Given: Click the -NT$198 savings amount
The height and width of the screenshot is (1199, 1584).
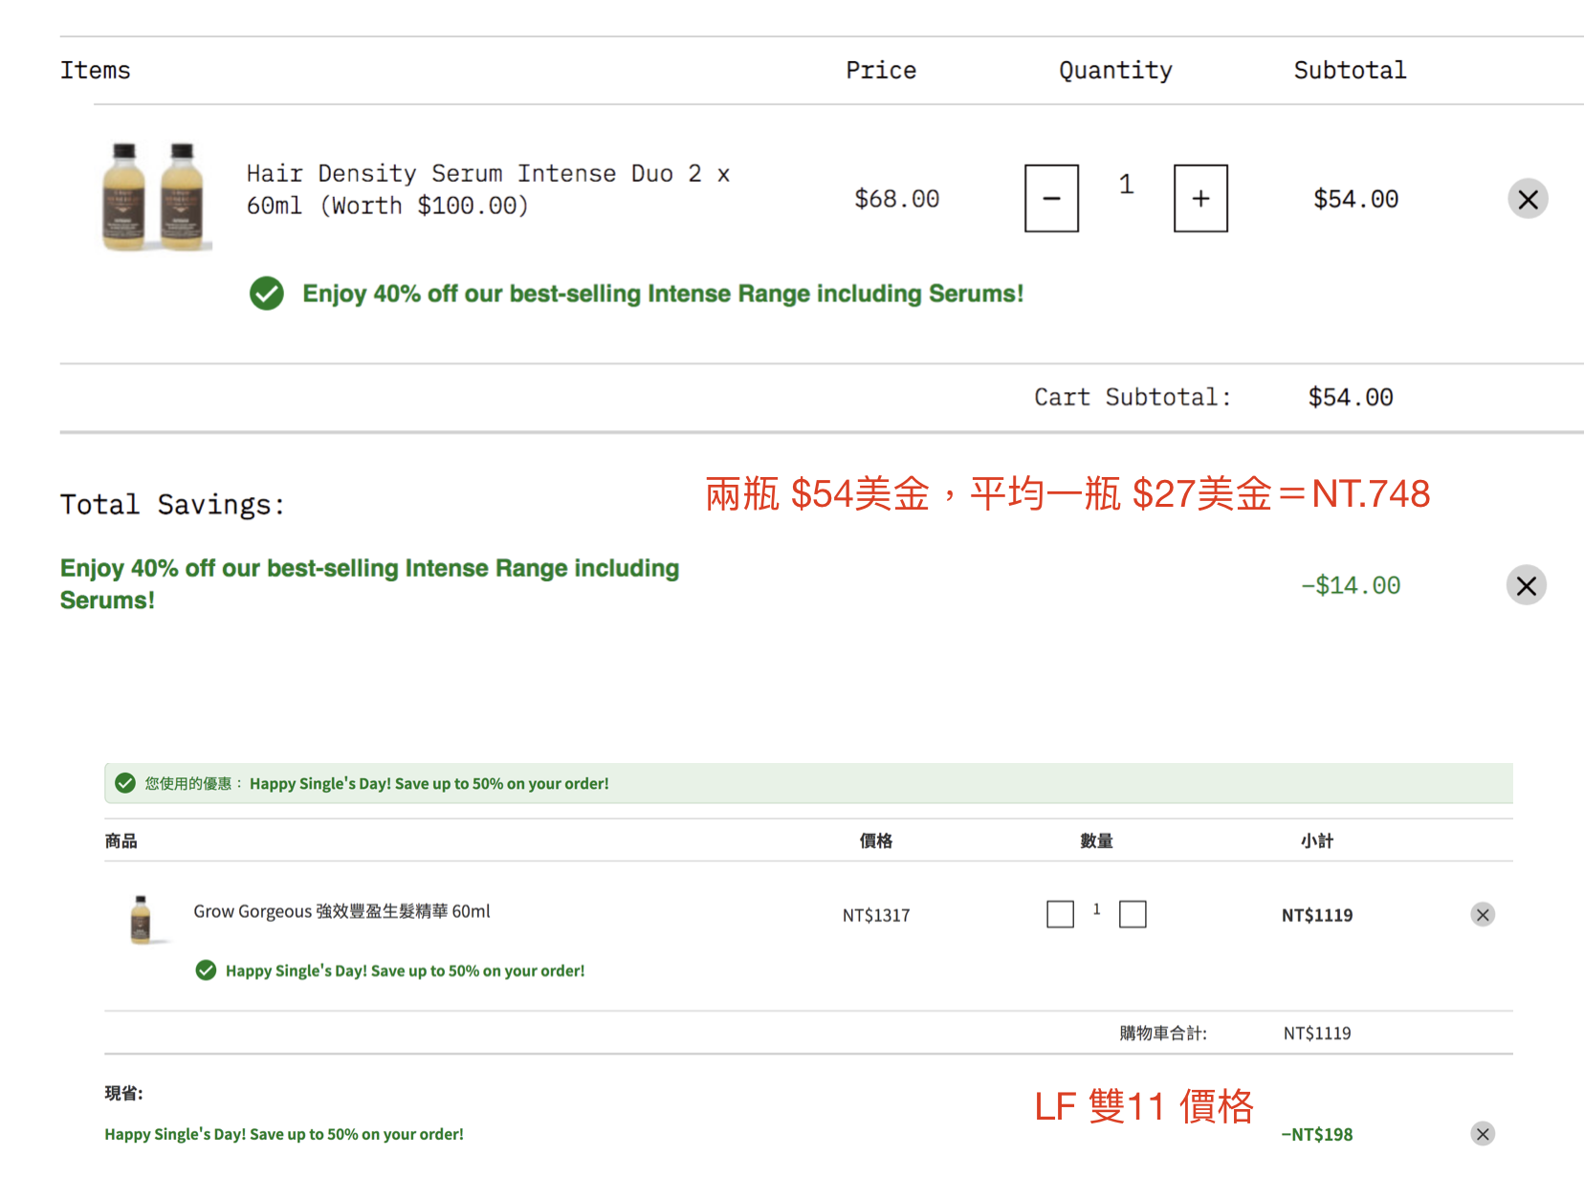Looking at the screenshot, I should [x=1317, y=1134].
